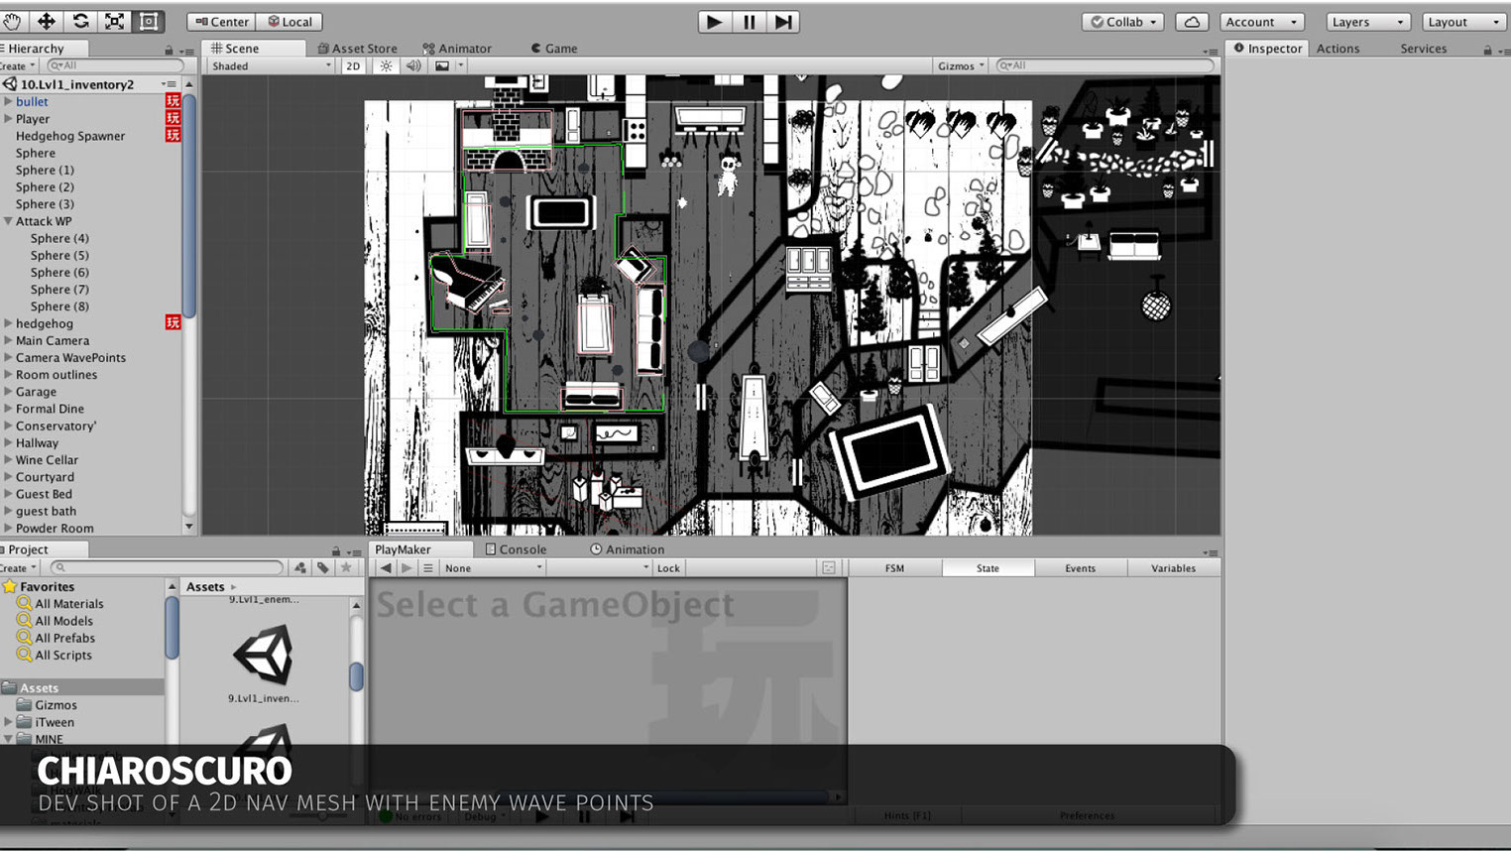
Task: Select the Scale tool
Action: 115,21
